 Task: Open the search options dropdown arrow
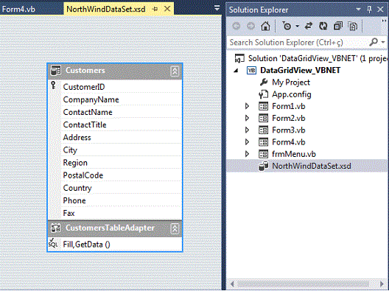pyautogui.click(x=383, y=43)
